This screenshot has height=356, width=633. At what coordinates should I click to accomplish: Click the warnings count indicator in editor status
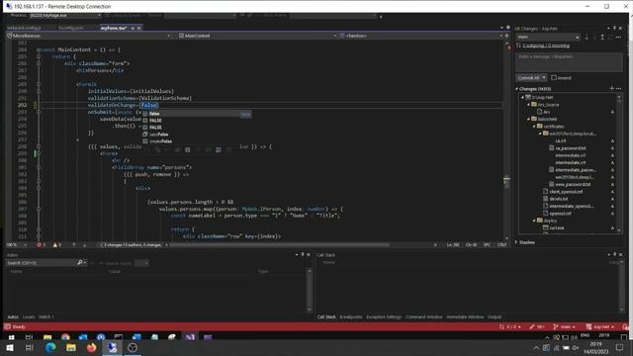[57, 245]
